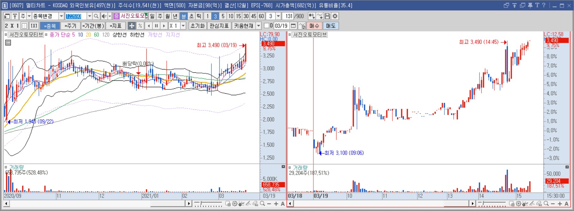The image size is (574, 211).
Task: Click the pin-to-top icon in top toolbar
Action: coord(15,16)
